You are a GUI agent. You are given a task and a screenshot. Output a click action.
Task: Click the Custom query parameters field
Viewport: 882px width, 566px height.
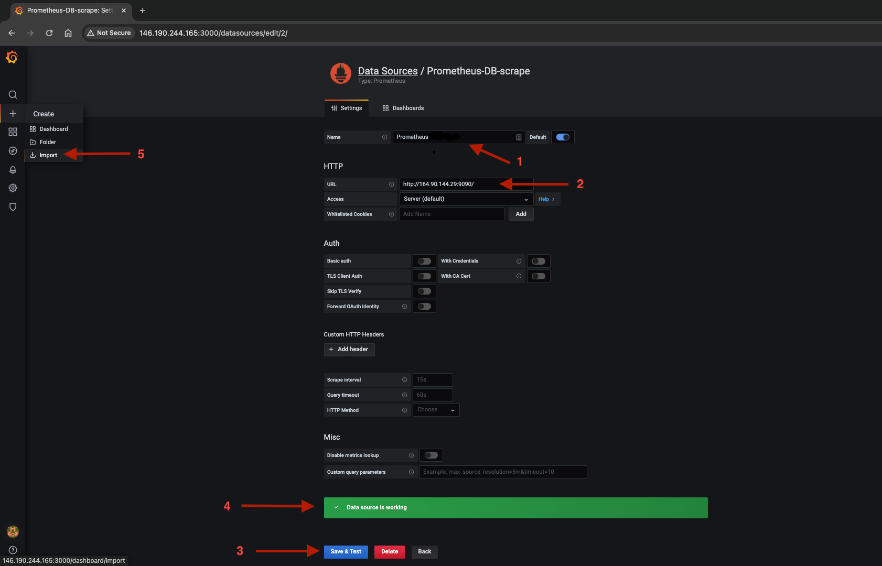[503, 472]
